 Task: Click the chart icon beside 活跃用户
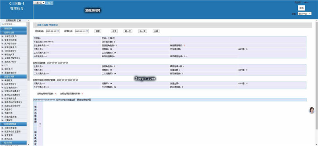[x=2, y=69]
